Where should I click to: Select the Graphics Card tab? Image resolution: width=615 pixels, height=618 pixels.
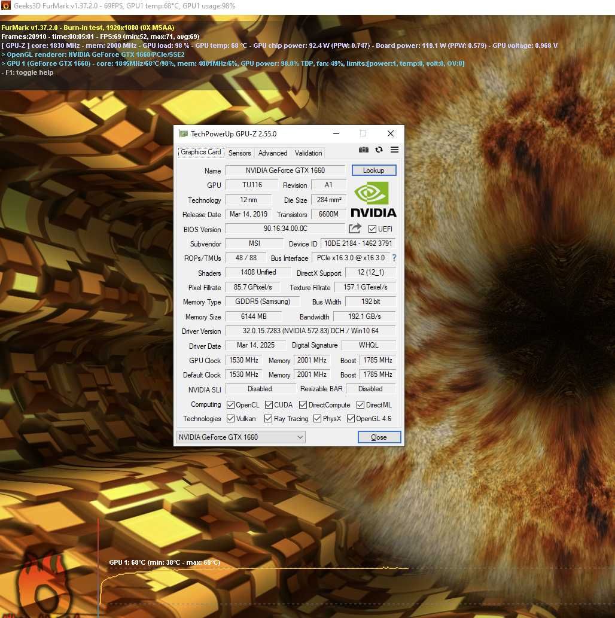point(201,152)
